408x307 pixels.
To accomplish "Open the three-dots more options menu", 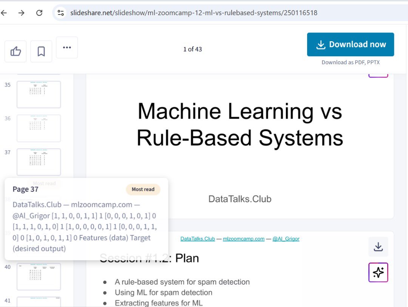I will [67, 47].
